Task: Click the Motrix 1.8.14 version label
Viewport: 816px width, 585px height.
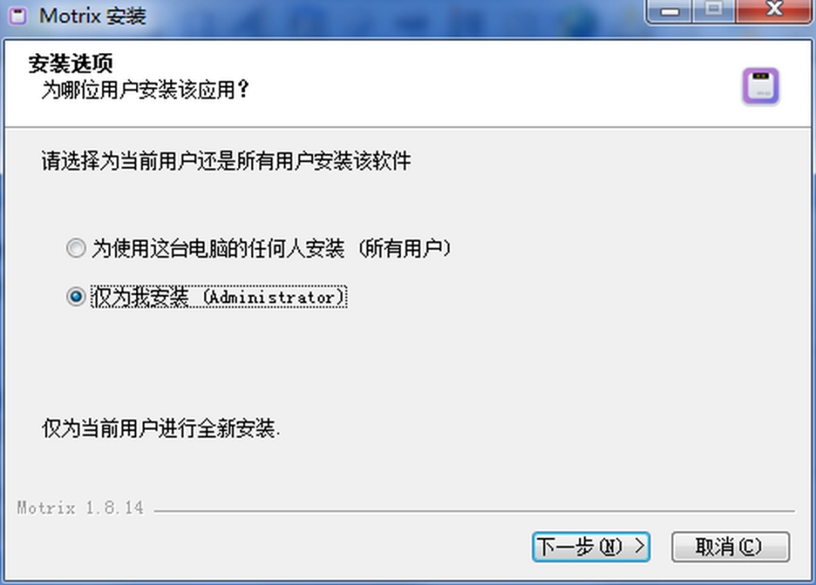Action: click(x=80, y=507)
